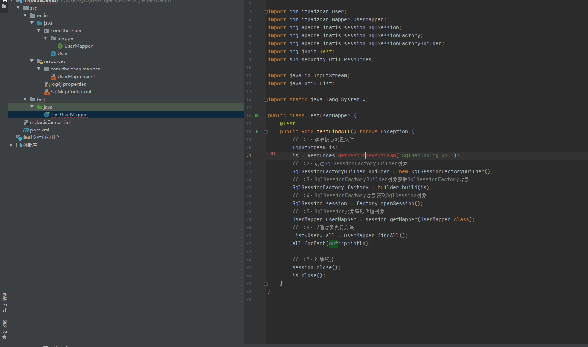Click the log4j.properties file icon
This screenshot has height=347, width=588.
(x=47, y=84)
